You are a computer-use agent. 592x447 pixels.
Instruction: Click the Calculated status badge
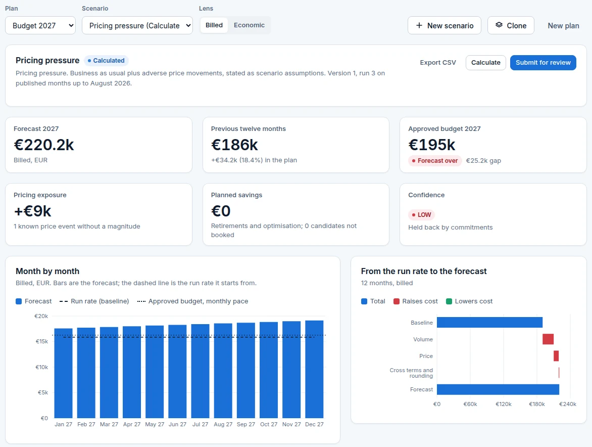pyautogui.click(x=106, y=61)
